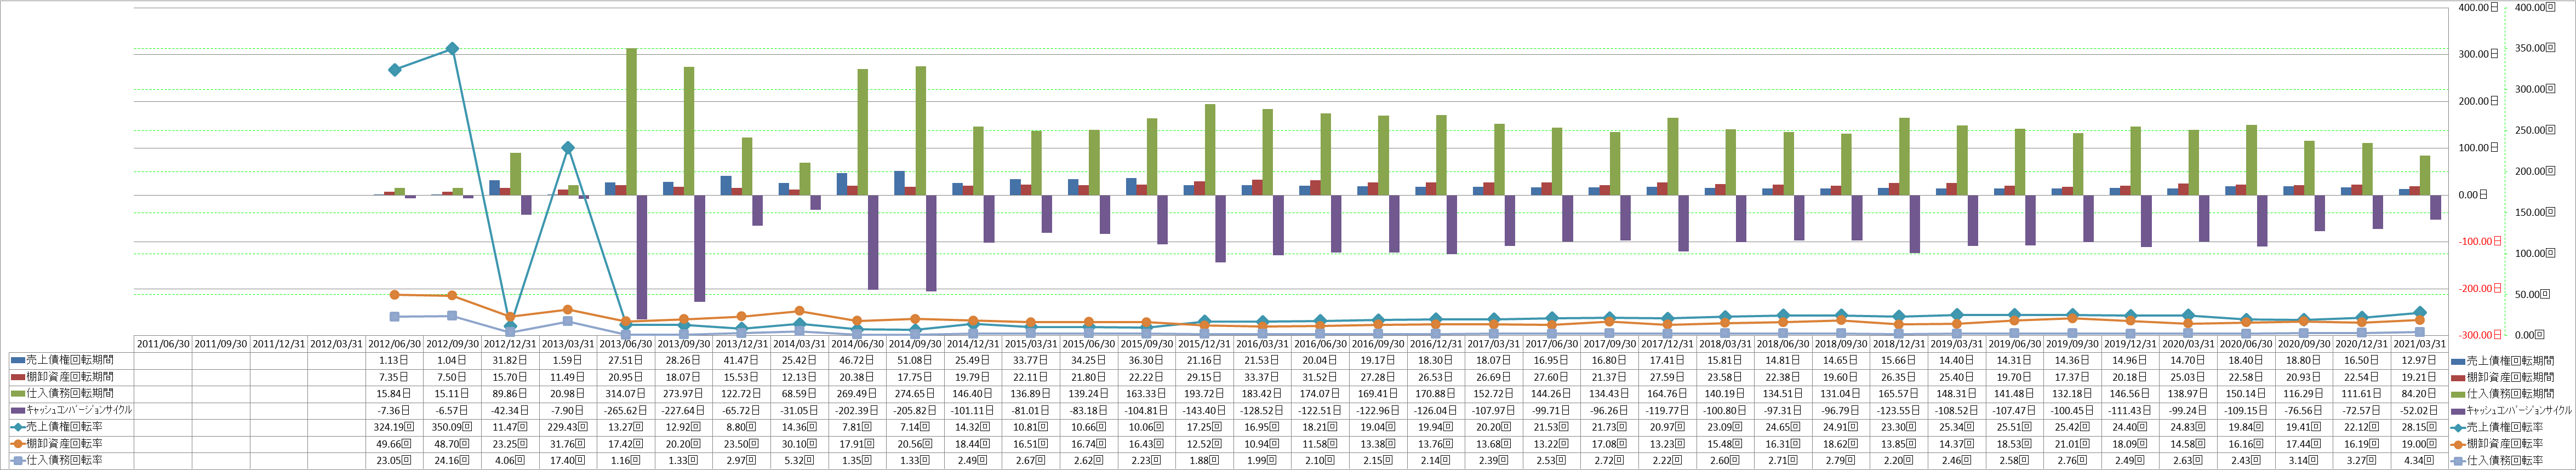Select cell with value 12.97日
Screen dimensions: 2576x470
point(2420,360)
